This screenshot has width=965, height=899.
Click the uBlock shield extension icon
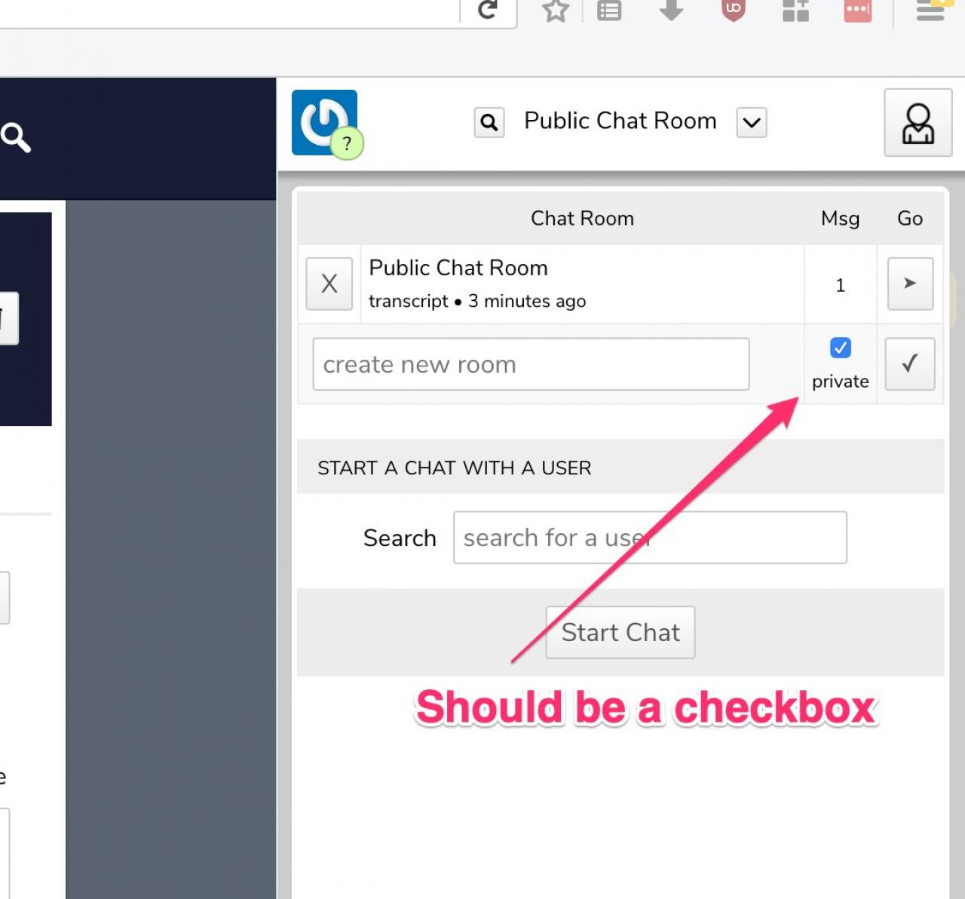pos(733,10)
